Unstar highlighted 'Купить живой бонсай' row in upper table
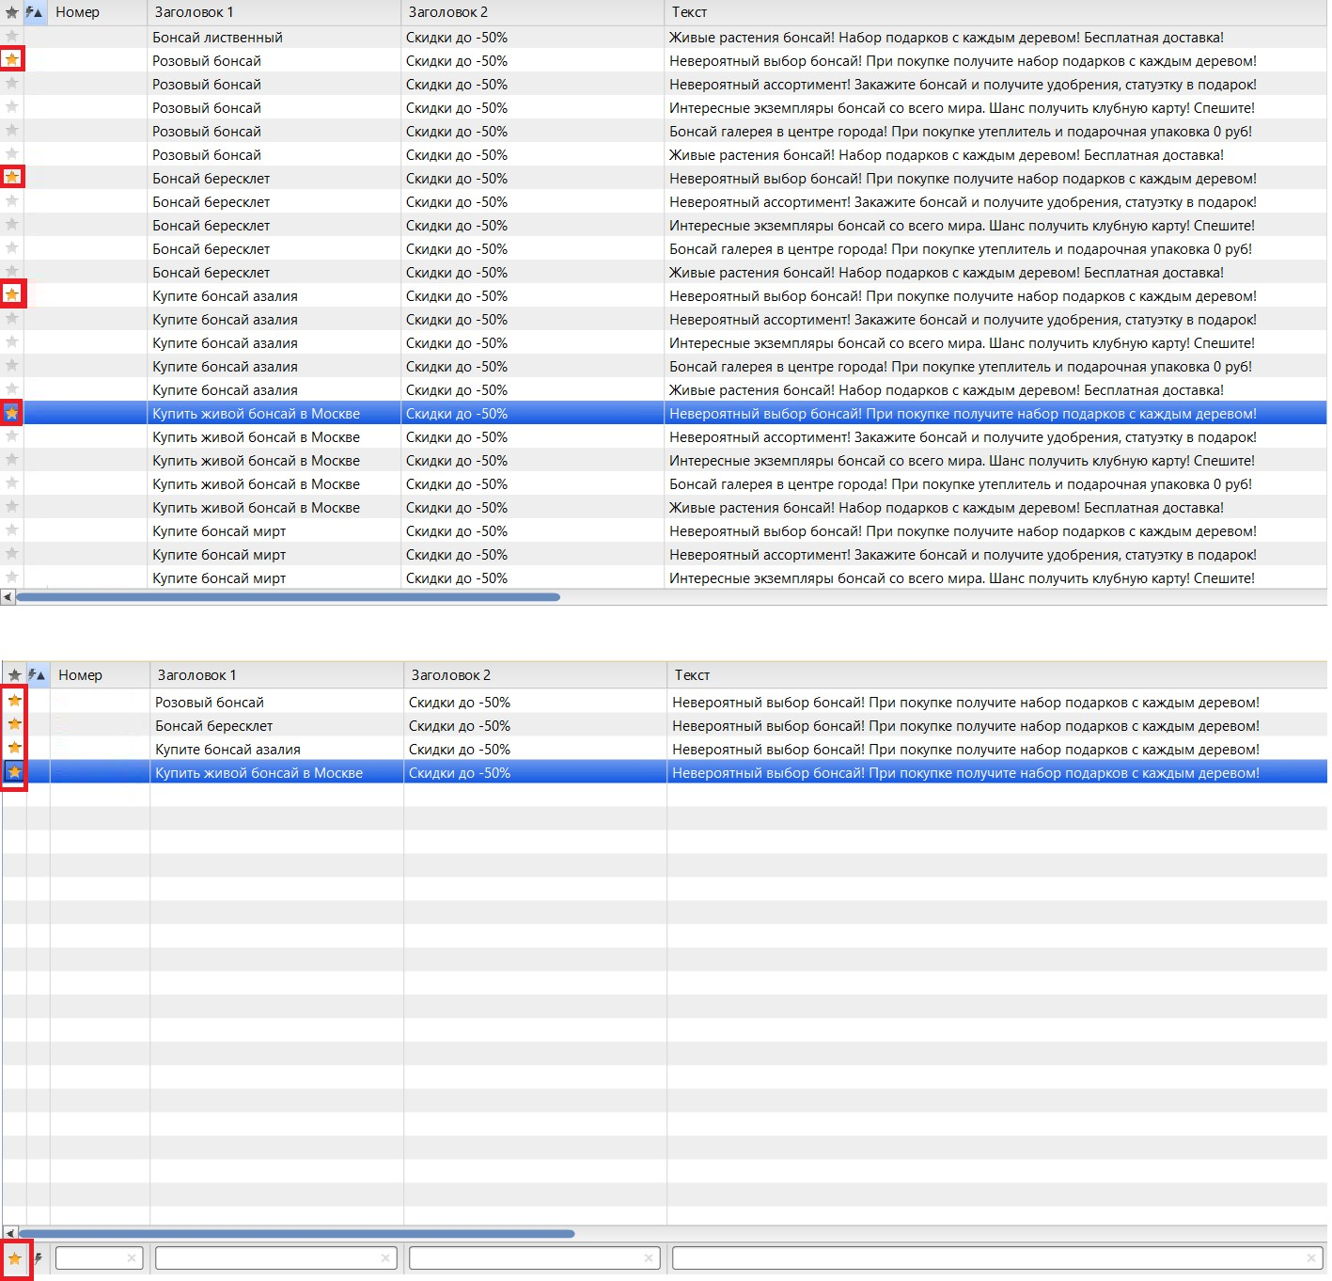 (x=12, y=413)
